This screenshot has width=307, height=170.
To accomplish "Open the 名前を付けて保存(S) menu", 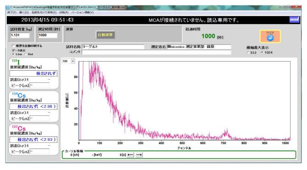I will (x=44, y=12).
